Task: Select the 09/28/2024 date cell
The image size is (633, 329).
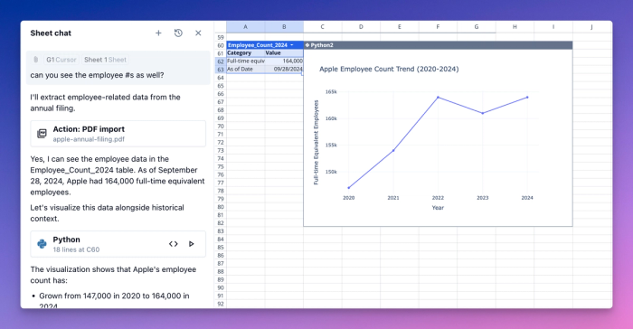Action: 284,69
